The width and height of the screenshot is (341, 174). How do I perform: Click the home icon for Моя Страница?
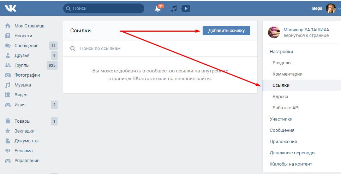click(x=8, y=26)
